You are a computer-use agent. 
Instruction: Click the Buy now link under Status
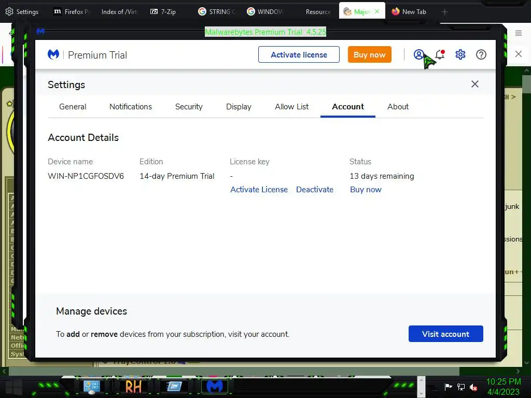(366, 190)
